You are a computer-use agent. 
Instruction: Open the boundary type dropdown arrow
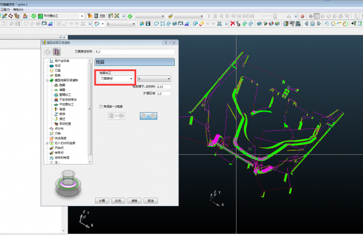pyautogui.click(x=103, y=23)
